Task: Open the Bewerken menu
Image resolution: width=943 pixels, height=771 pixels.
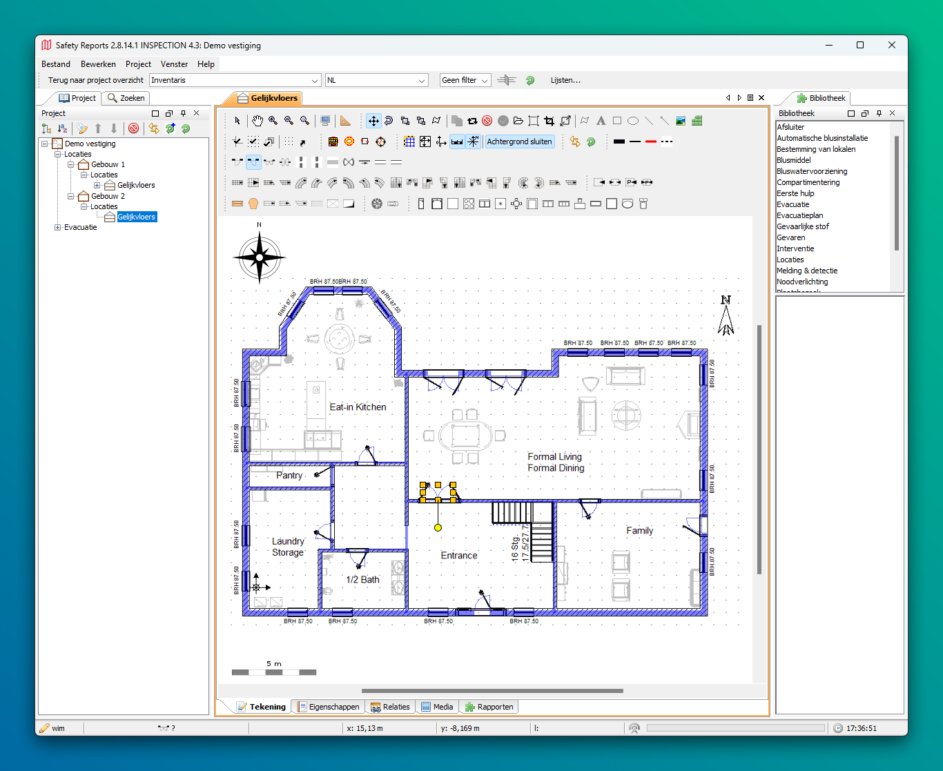Action: (x=98, y=64)
